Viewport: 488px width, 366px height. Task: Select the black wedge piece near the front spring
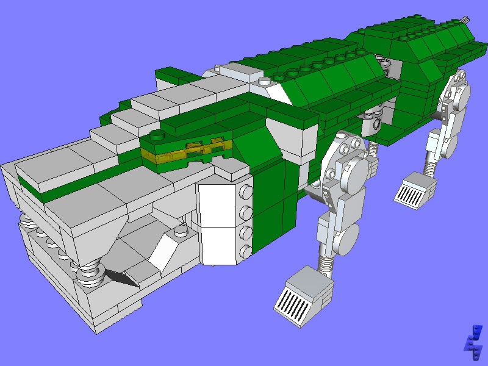121,278
